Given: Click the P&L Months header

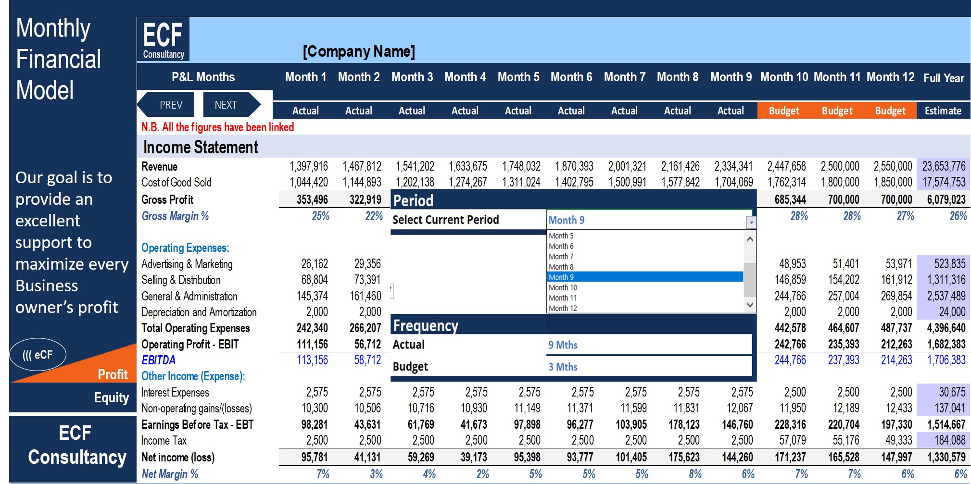Looking at the screenshot, I should (x=203, y=77).
